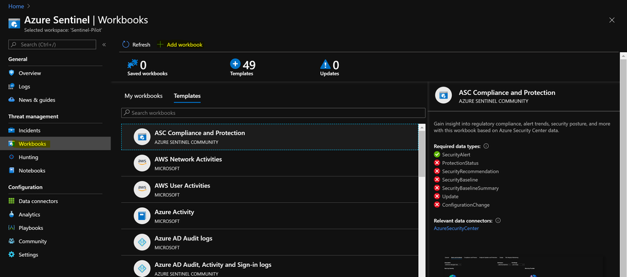
Task: Click the AWS Network Activities icon
Action: [x=142, y=163]
